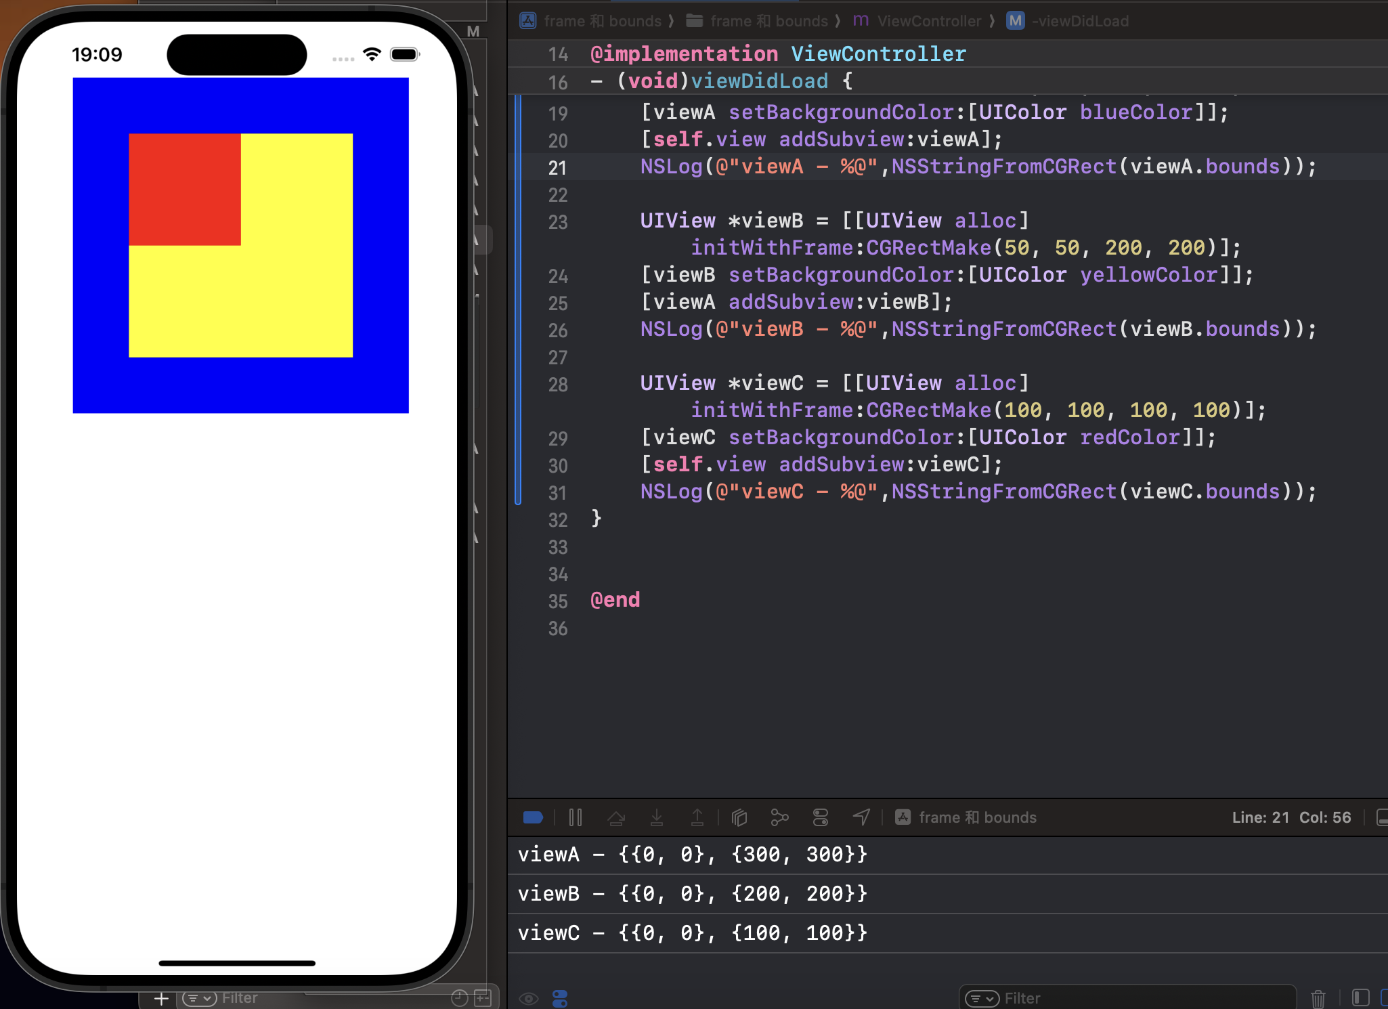The width and height of the screenshot is (1388, 1009).
Task: Click the project app icon in jump bar
Action: pyautogui.click(x=528, y=20)
